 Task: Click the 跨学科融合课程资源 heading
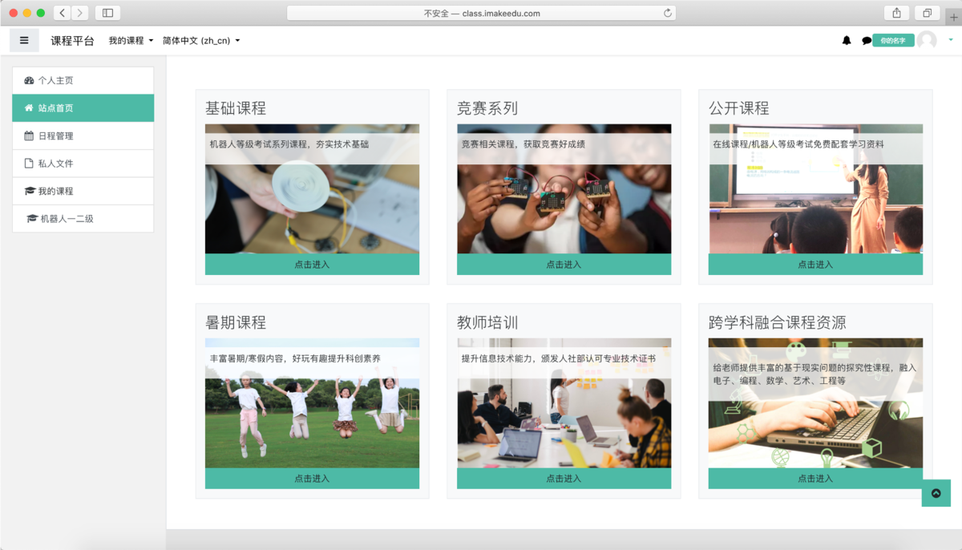point(778,322)
